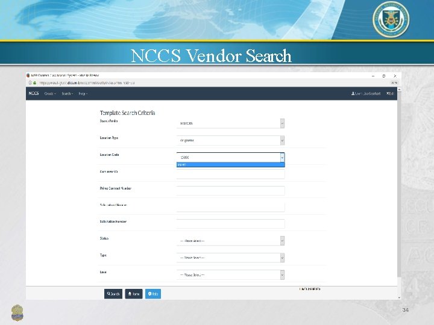Click the vertical scrollbar track

(x=399, y=193)
